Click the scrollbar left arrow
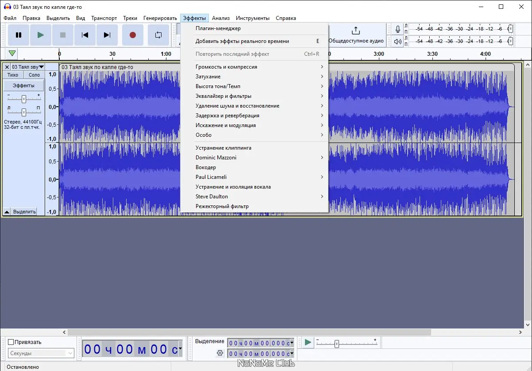 click(x=64, y=332)
